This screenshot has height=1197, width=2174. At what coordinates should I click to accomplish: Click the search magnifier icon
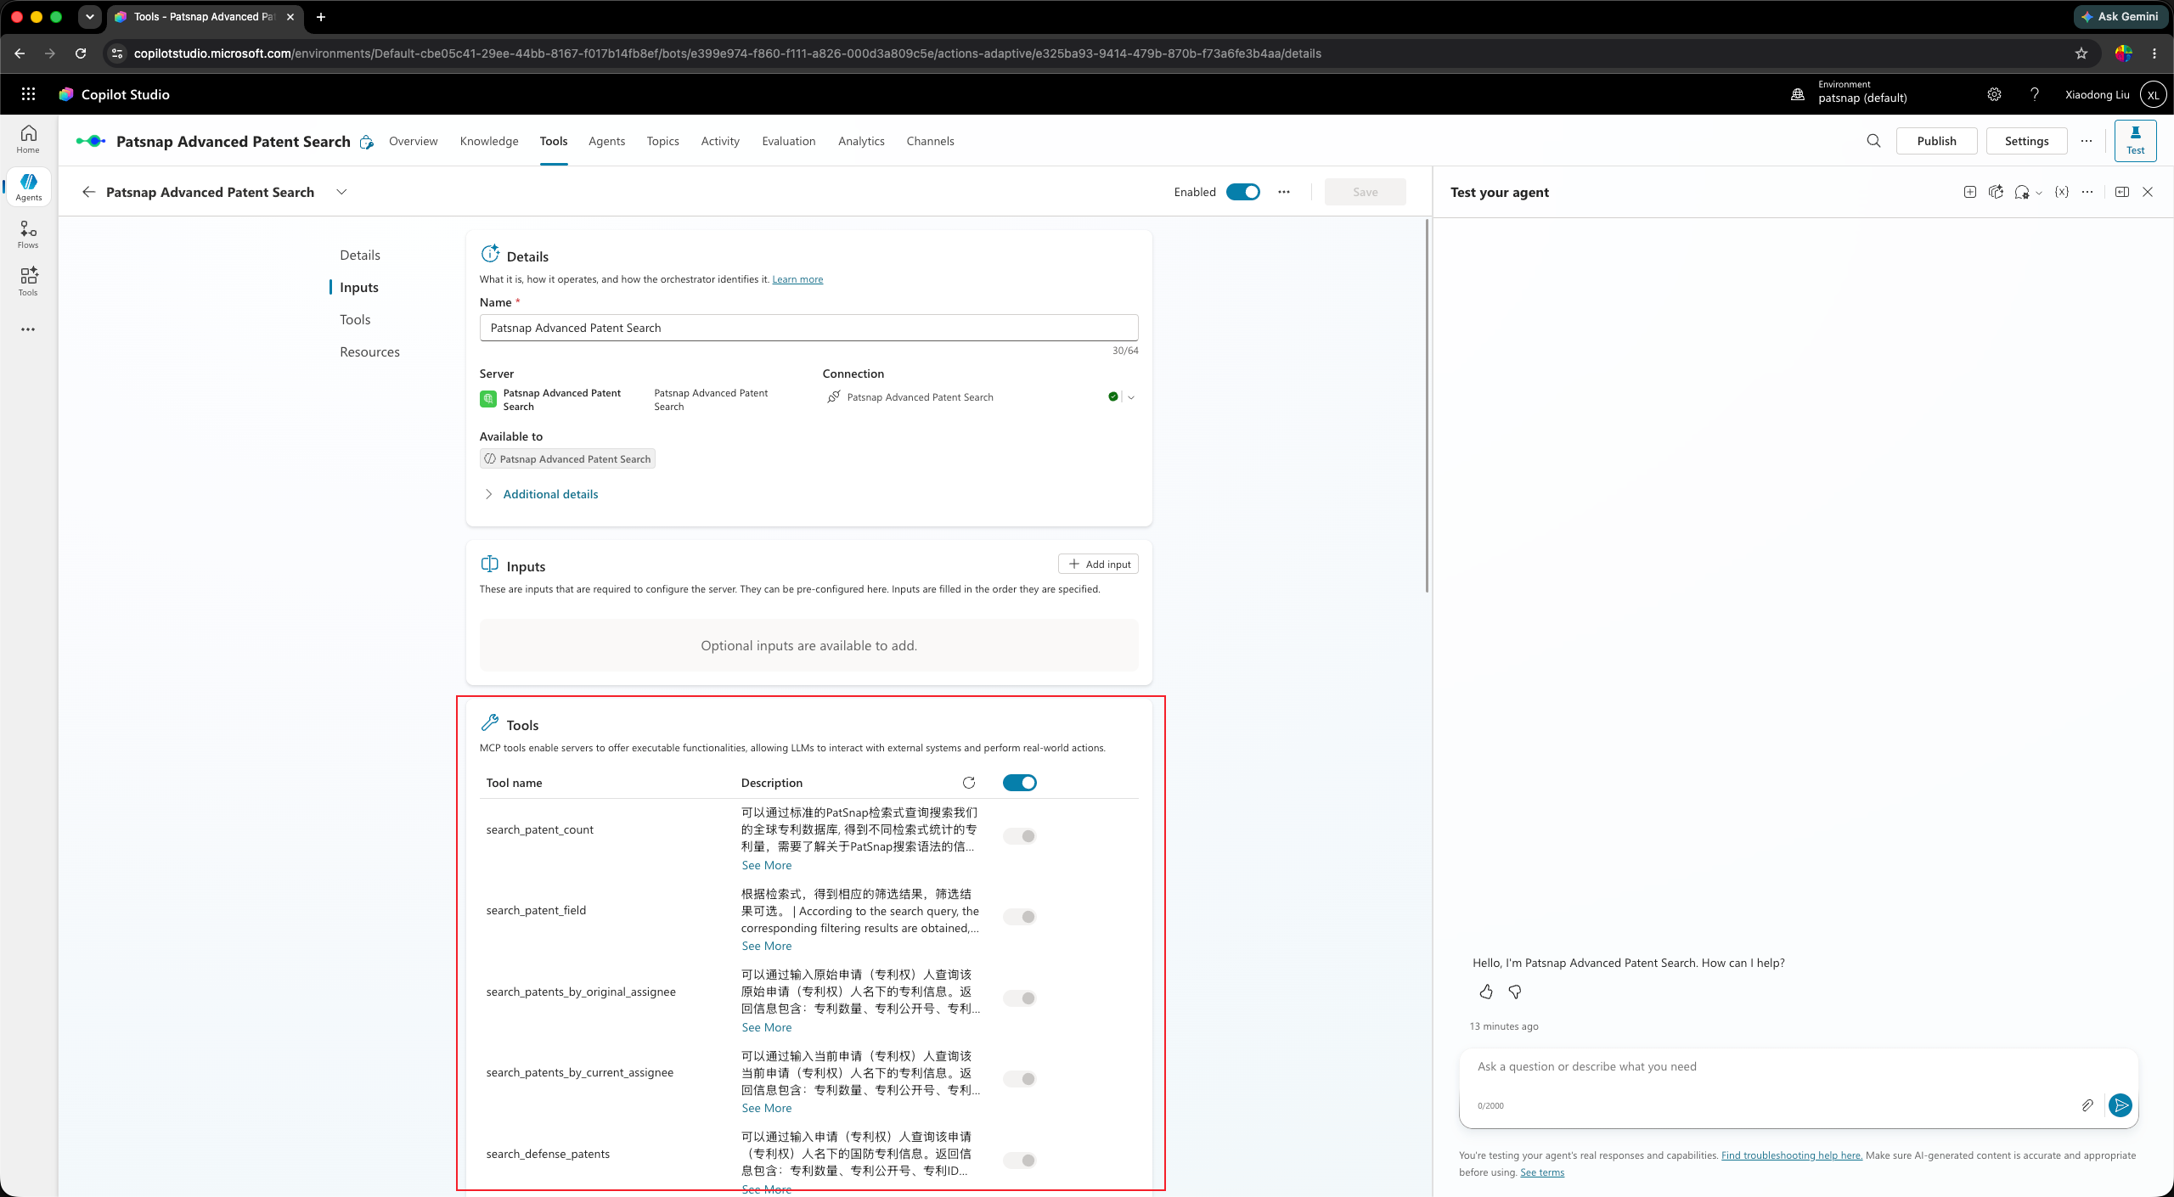click(x=1873, y=141)
